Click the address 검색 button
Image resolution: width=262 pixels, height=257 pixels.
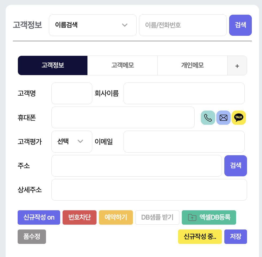coord(236,166)
